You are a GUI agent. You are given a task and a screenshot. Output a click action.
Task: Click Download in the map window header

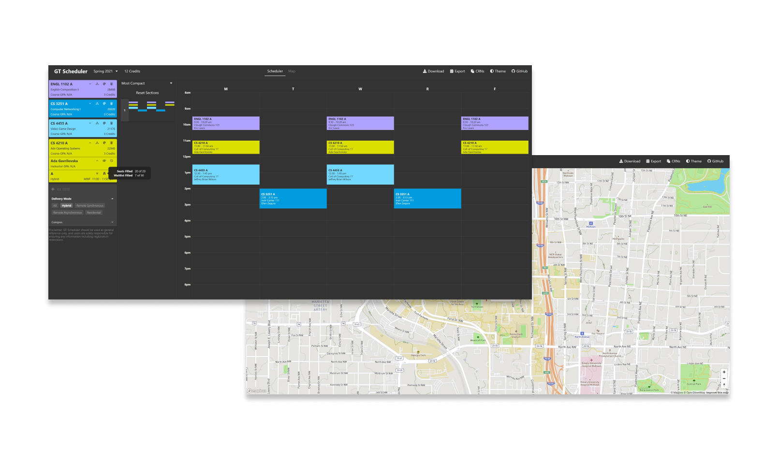point(630,161)
